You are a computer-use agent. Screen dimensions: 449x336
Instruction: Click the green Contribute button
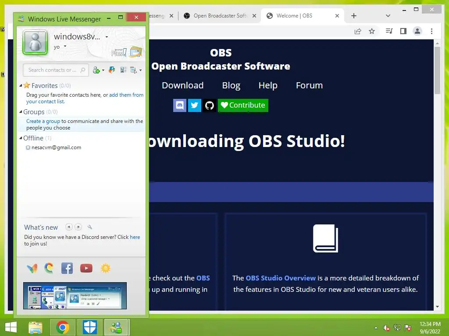pyautogui.click(x=243, y=105)
